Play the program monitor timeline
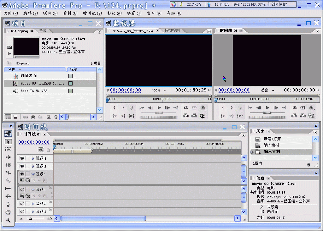Screen dimensions: 323x231 coord(267,107)
